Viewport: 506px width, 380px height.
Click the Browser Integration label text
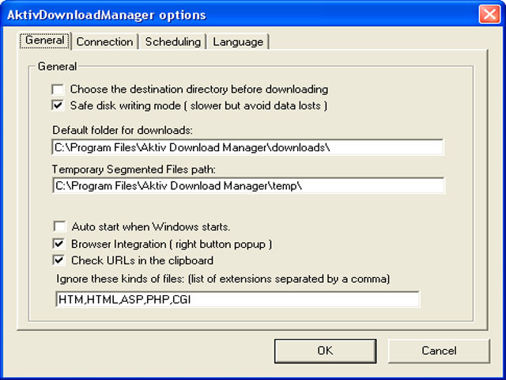pyautogui.click(x=172, y=244)
